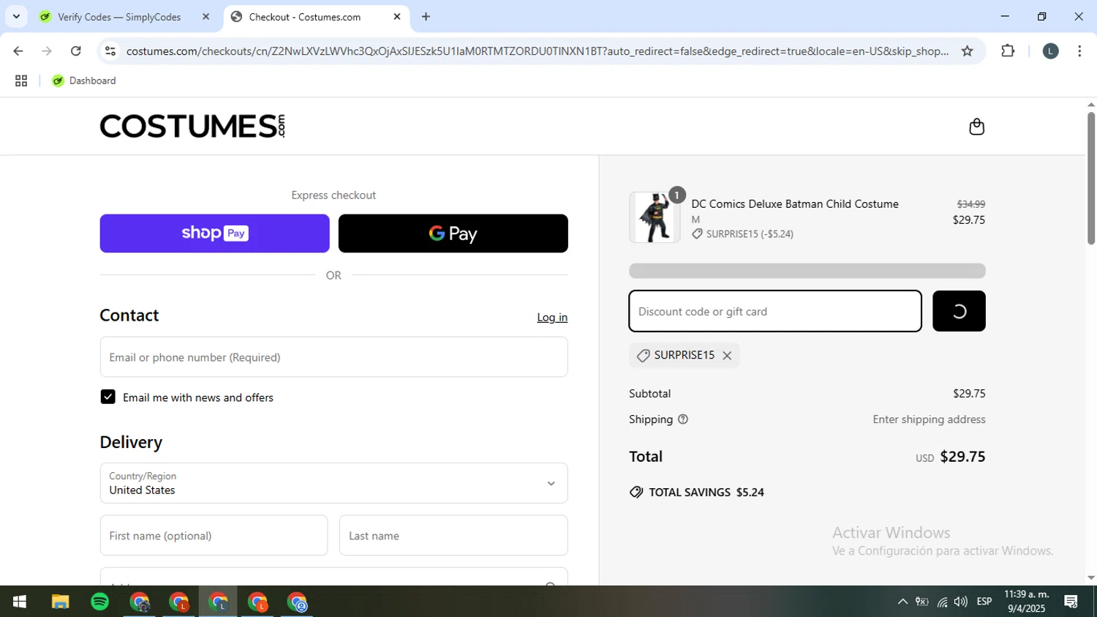Open the shopping bag cart icon

tap(976, 127)
